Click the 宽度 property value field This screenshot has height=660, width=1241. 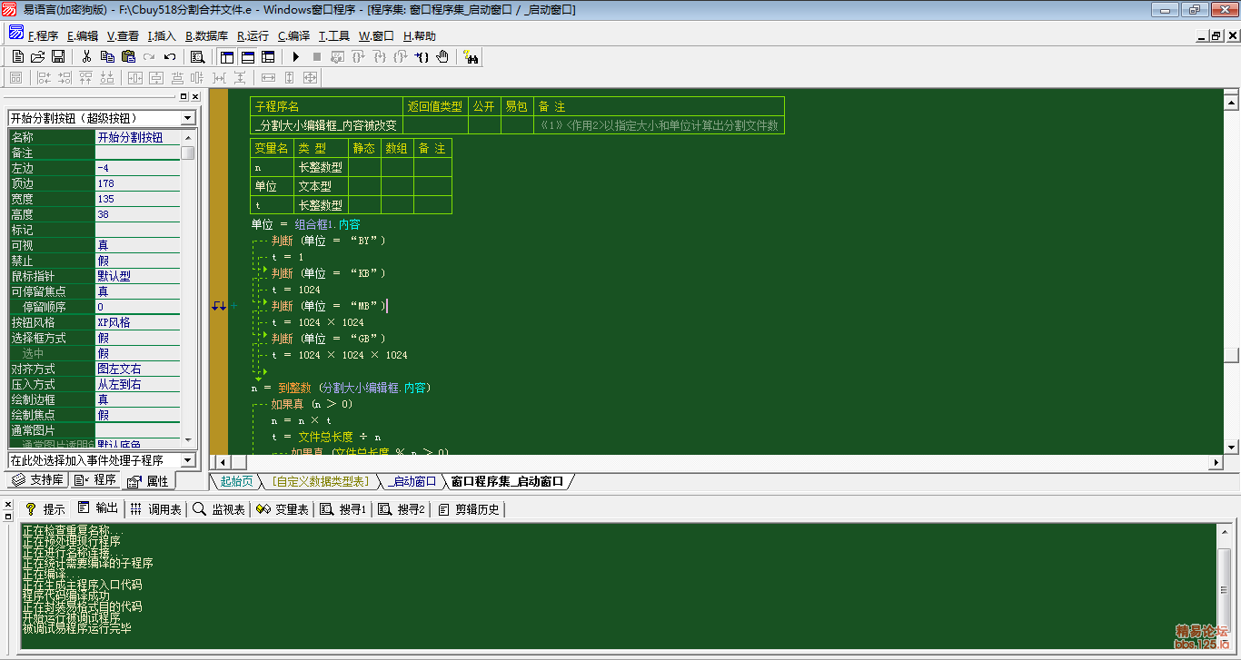[137, 199]
